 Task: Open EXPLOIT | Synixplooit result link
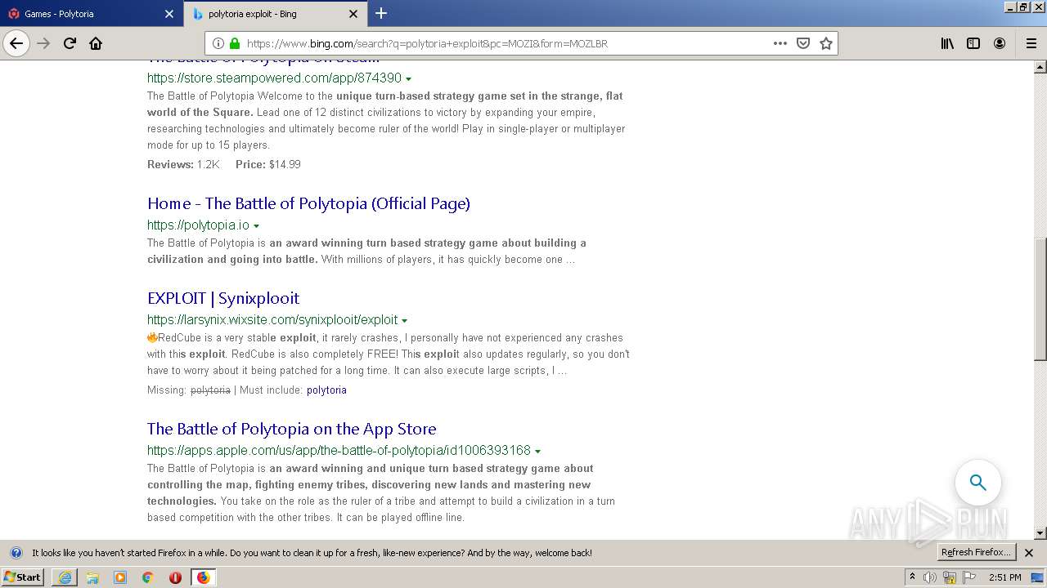(223, 298)
